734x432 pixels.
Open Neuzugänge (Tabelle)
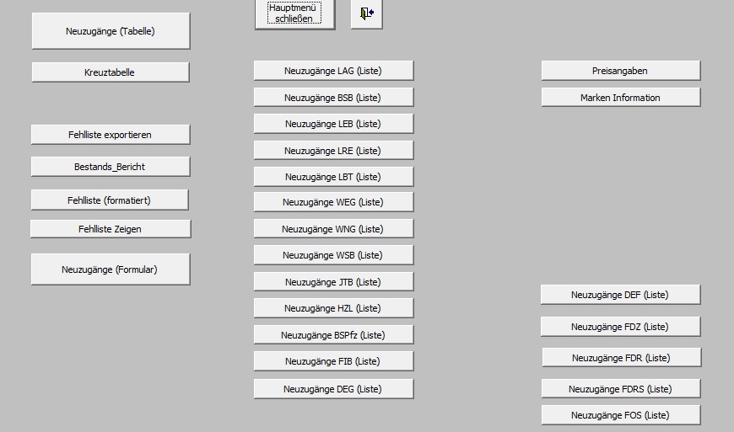[111, 31]
